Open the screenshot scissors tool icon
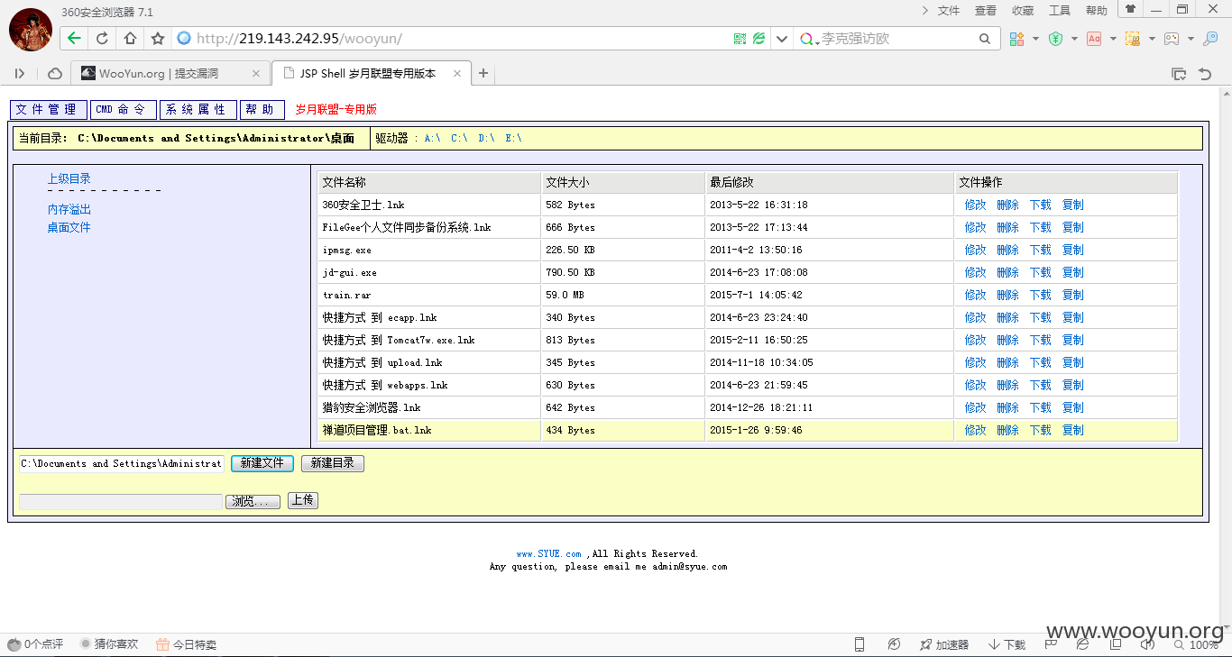The height and width of the screenshot is (657, 1232). pos(1132,39)
